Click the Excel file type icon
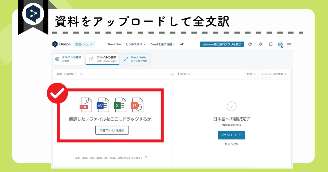The height and width of the screenshot is (172, 328). (x=120, y=105)
